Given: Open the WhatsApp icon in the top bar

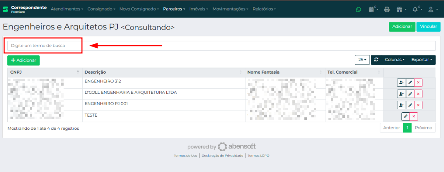Looking at the screenshot, I should (358, 9).
